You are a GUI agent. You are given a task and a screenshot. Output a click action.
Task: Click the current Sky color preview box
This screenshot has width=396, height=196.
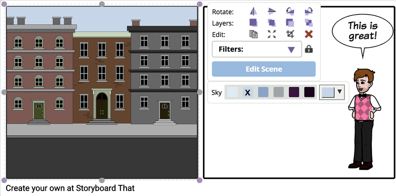(x=328, y=92)
